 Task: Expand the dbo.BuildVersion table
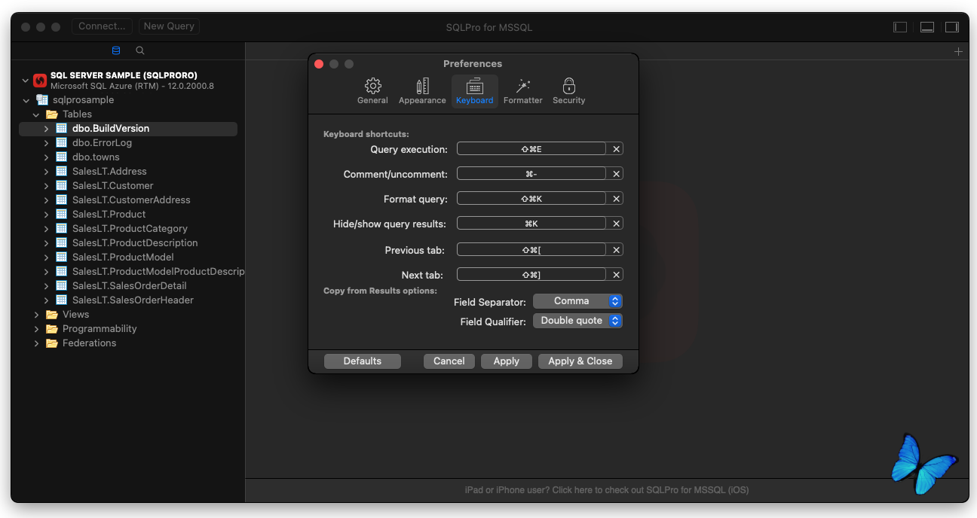coord(46,129)
